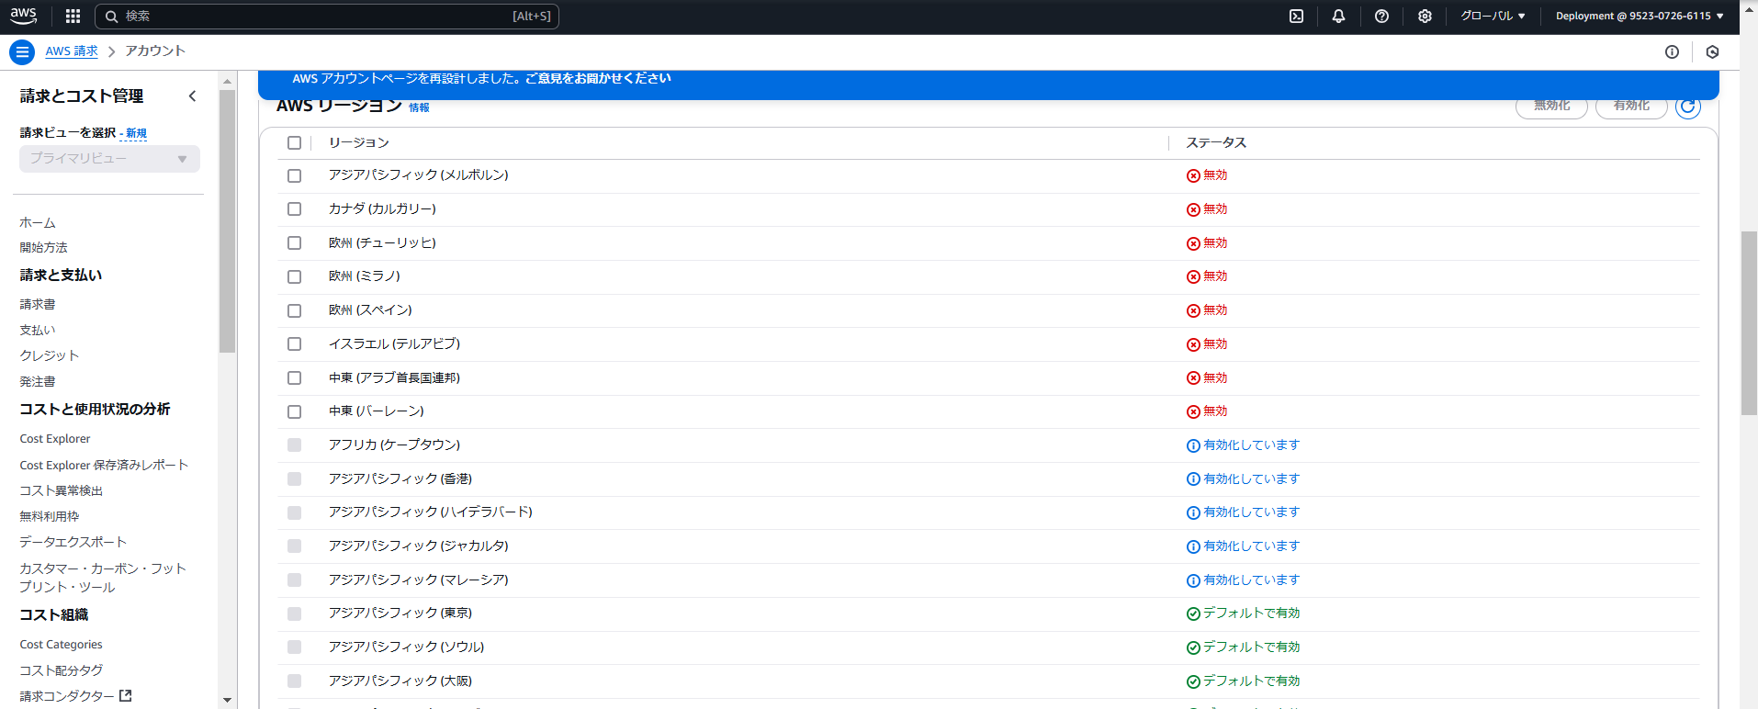Sort by the ステータス column header
The image size is (1758, 709).
(x=1216, y=143)
